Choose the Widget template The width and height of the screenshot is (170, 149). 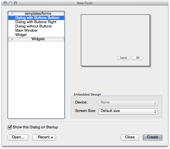tap(21, 35)
